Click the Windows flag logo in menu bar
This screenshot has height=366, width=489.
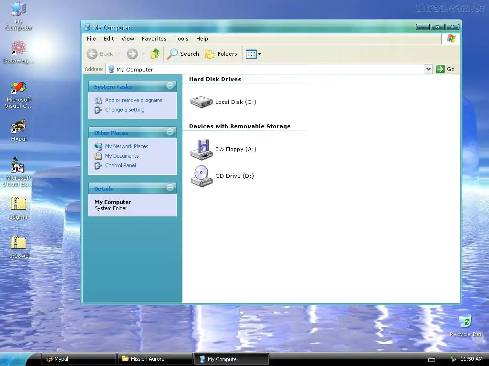451,39
